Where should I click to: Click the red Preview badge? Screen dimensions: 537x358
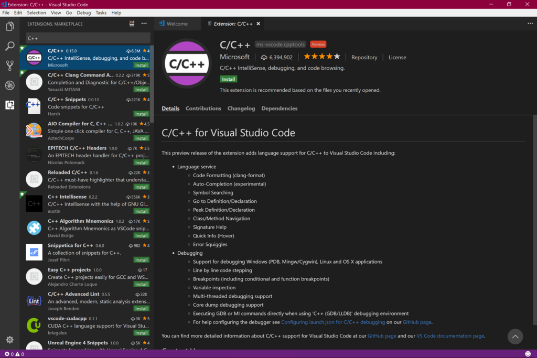318,45
